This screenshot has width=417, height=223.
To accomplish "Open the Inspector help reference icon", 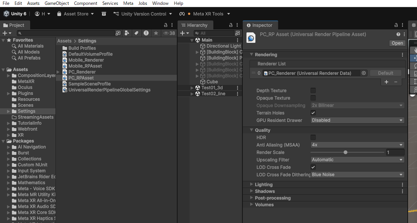I will pos(398,34).
